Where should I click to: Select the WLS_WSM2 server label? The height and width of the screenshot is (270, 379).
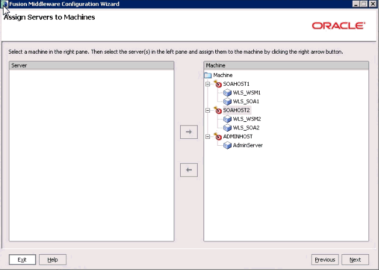(x=247, y=119)
